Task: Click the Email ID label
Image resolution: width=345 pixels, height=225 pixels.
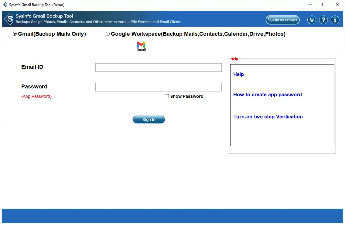Action: pyautogui.click(x=32, y=67)
